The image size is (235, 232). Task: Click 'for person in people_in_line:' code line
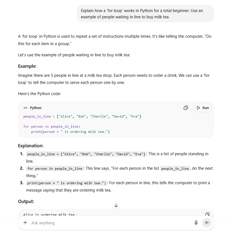coord(52,127)
